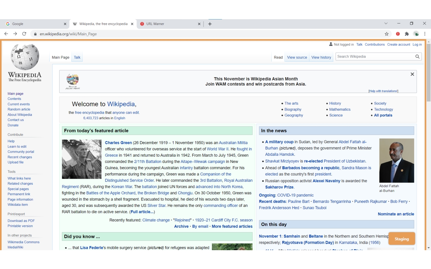Screen dimensions: 431x269
Task: Go forward with the browser forward arrow
Action: (15, 34)
